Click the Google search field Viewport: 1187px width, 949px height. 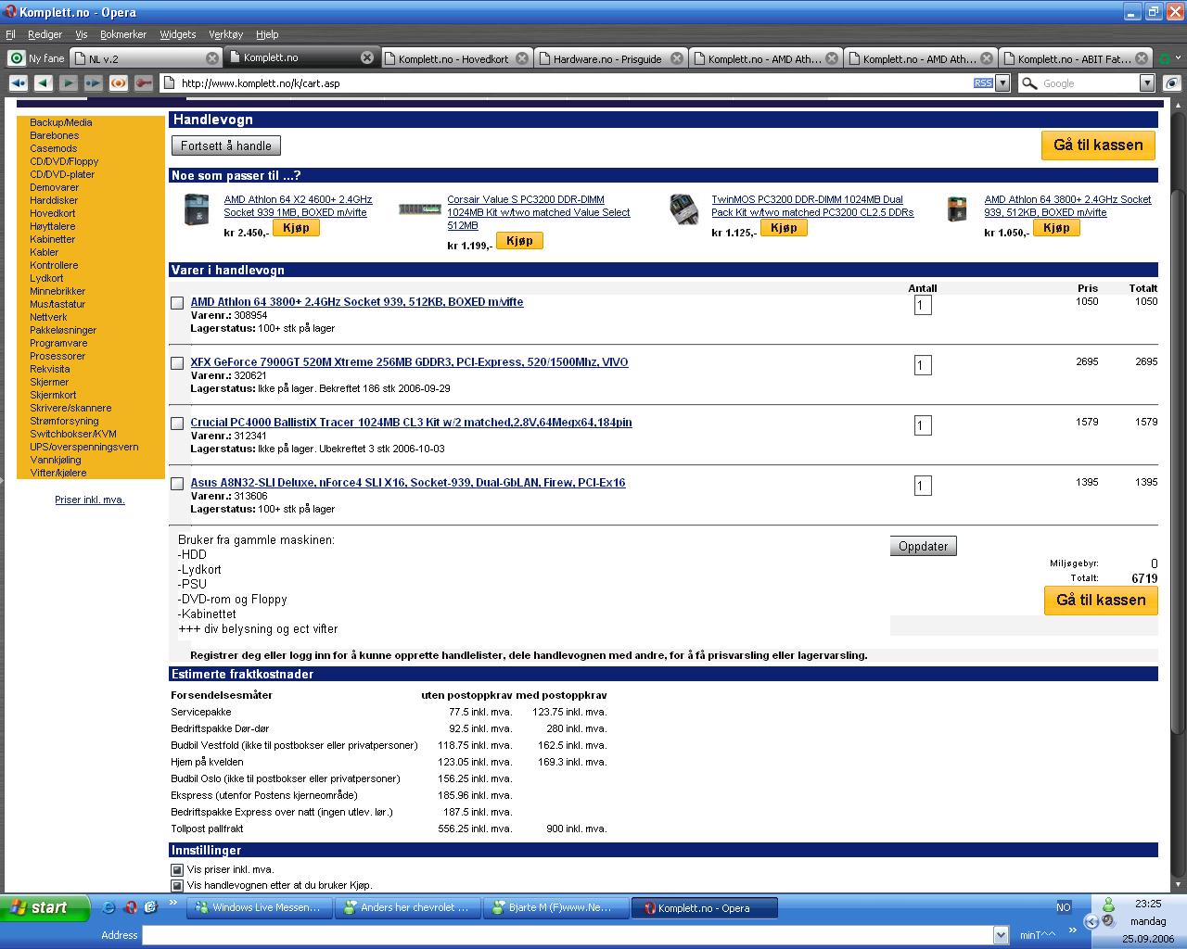click(1089, 82)
